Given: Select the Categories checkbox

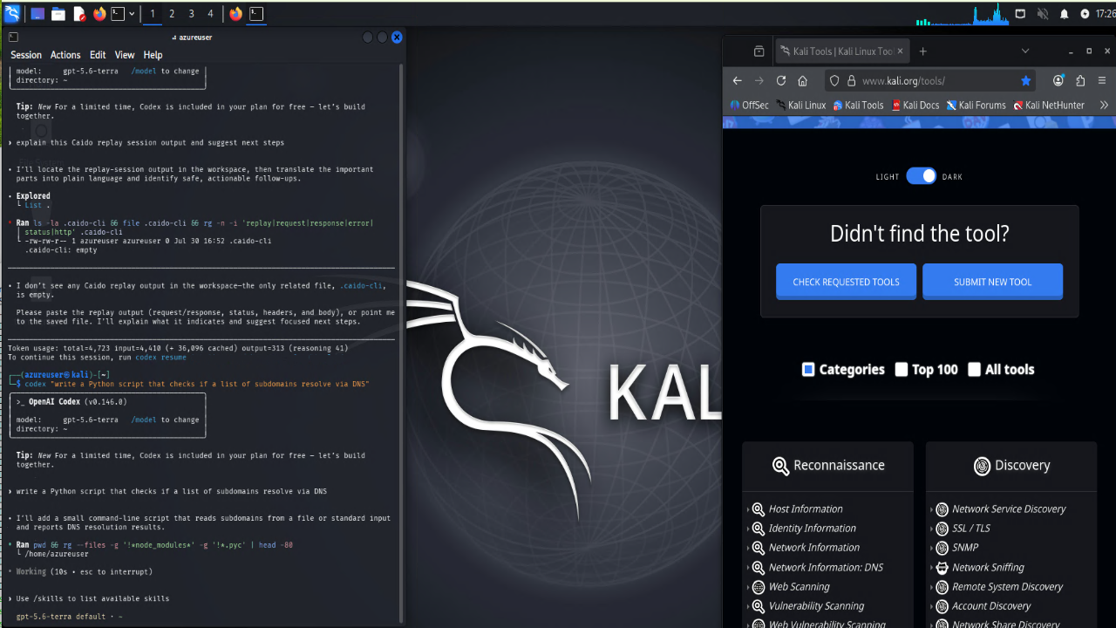Looking at the screenshot, I should click(808, 370).
